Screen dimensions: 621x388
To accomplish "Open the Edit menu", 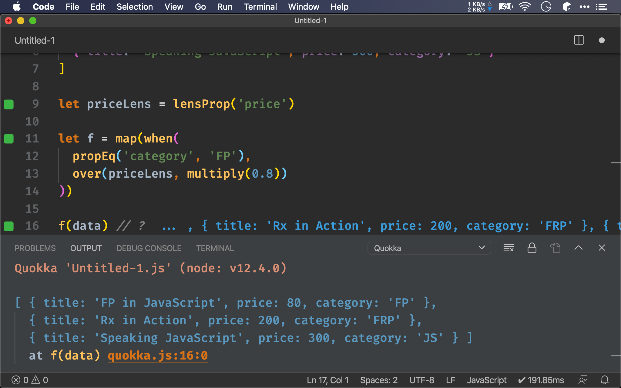I will (98, 7).
